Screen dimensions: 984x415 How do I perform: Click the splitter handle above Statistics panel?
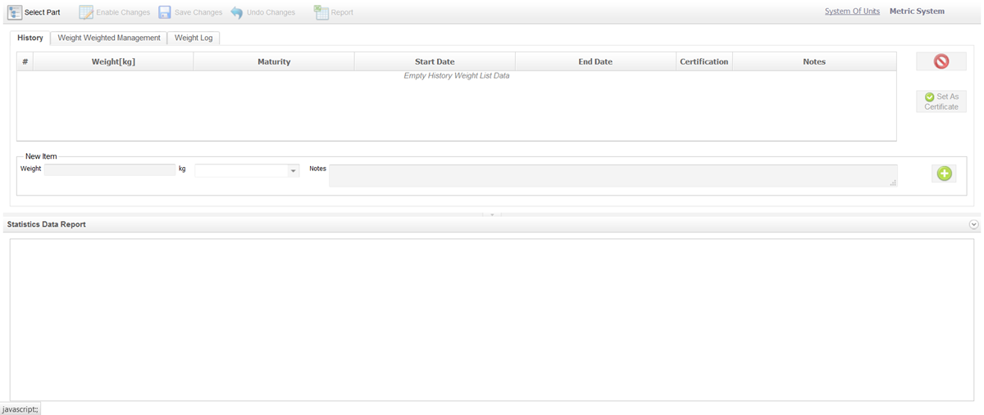click(x=492, y=214)
